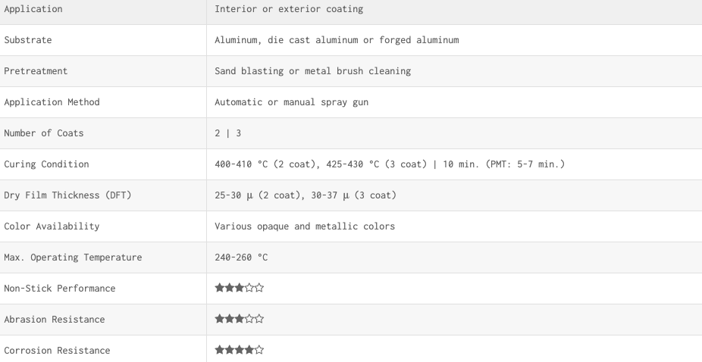Image resolution: width=702 pixels, height=362 pixels.
Task: Click the Dry Film Thickness (DFT) label
Action: 67,195
